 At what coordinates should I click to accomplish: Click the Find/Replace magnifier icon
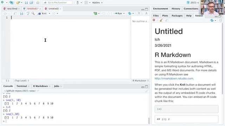[33, 13]
